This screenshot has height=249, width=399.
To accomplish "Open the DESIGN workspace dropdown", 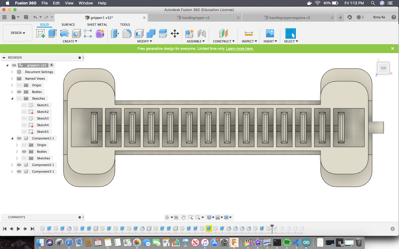I will [18, 33].
